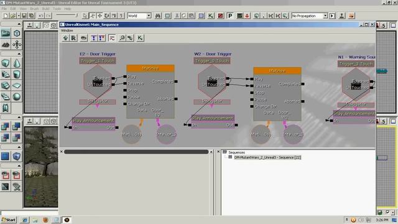This screenshot has width=398, height=224.
Task: Select DM-MutantWars_2_Unreal3 Sequence tree item
Action: pyautogui.click(x=267, y=157)
